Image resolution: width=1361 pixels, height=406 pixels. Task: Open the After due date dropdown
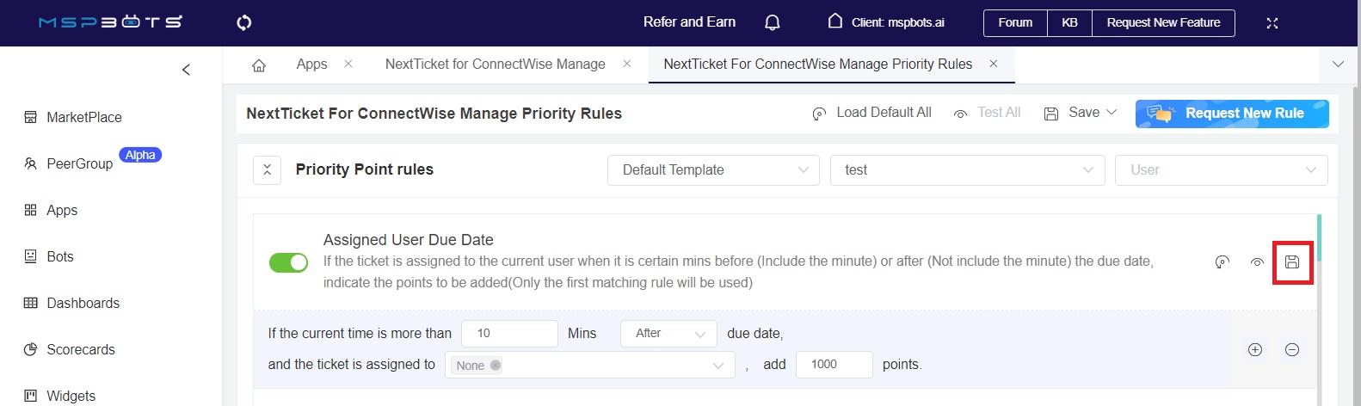668,334
